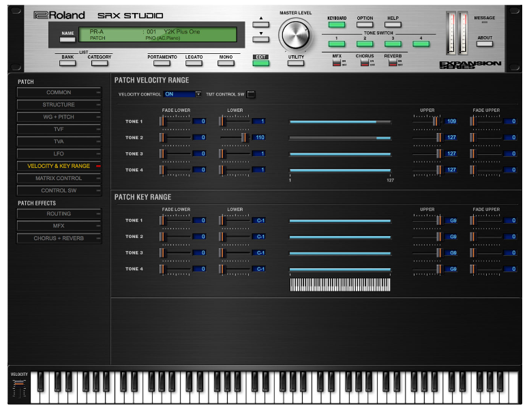
Task: Open the TVA page
Action: [x=59, y=142]
